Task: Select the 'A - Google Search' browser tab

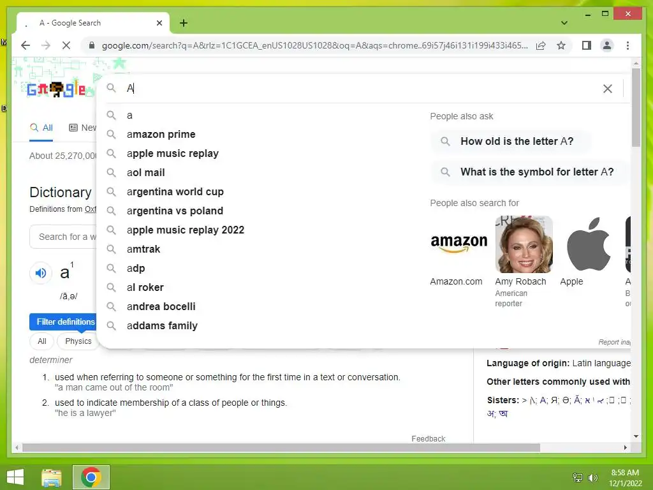Action: tap(93, 23)
